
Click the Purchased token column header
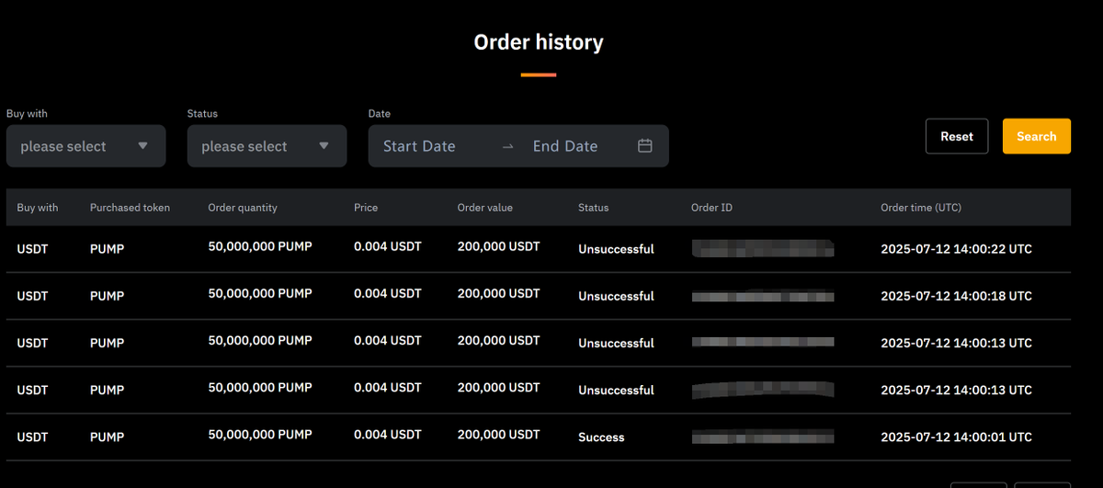coord(130,208)
